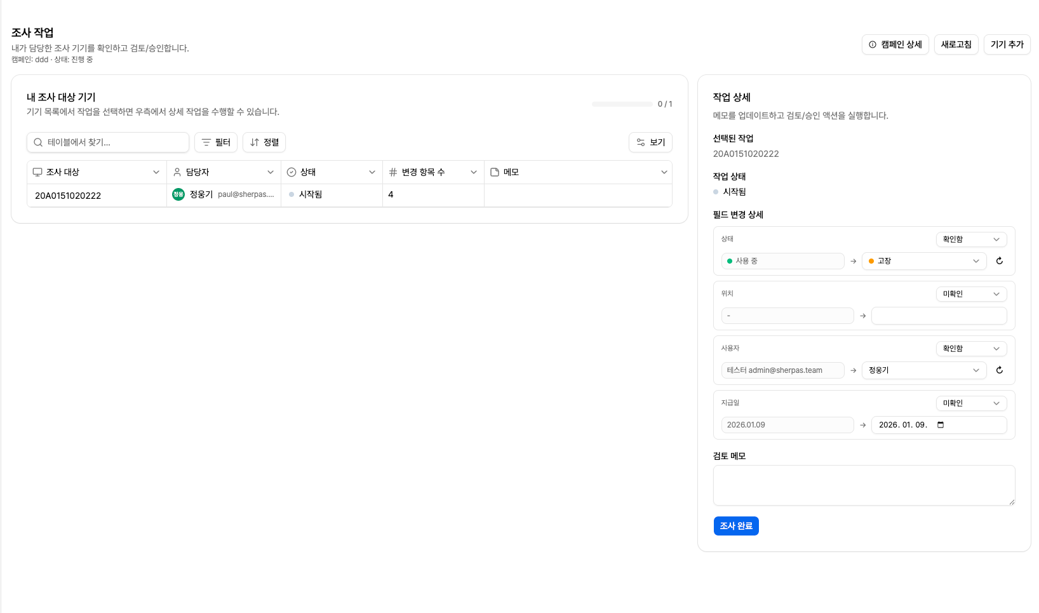The width and height of the screenshot is (1039, 613).
Task: Click the 0 / 1 progress bar
Action: pyautogui.click(x=622, y=104)
